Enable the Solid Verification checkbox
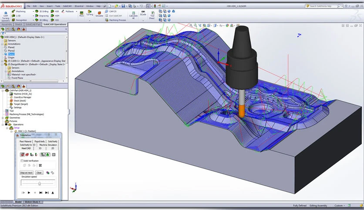This screenshot has height=210, width=364. (22, 161)
